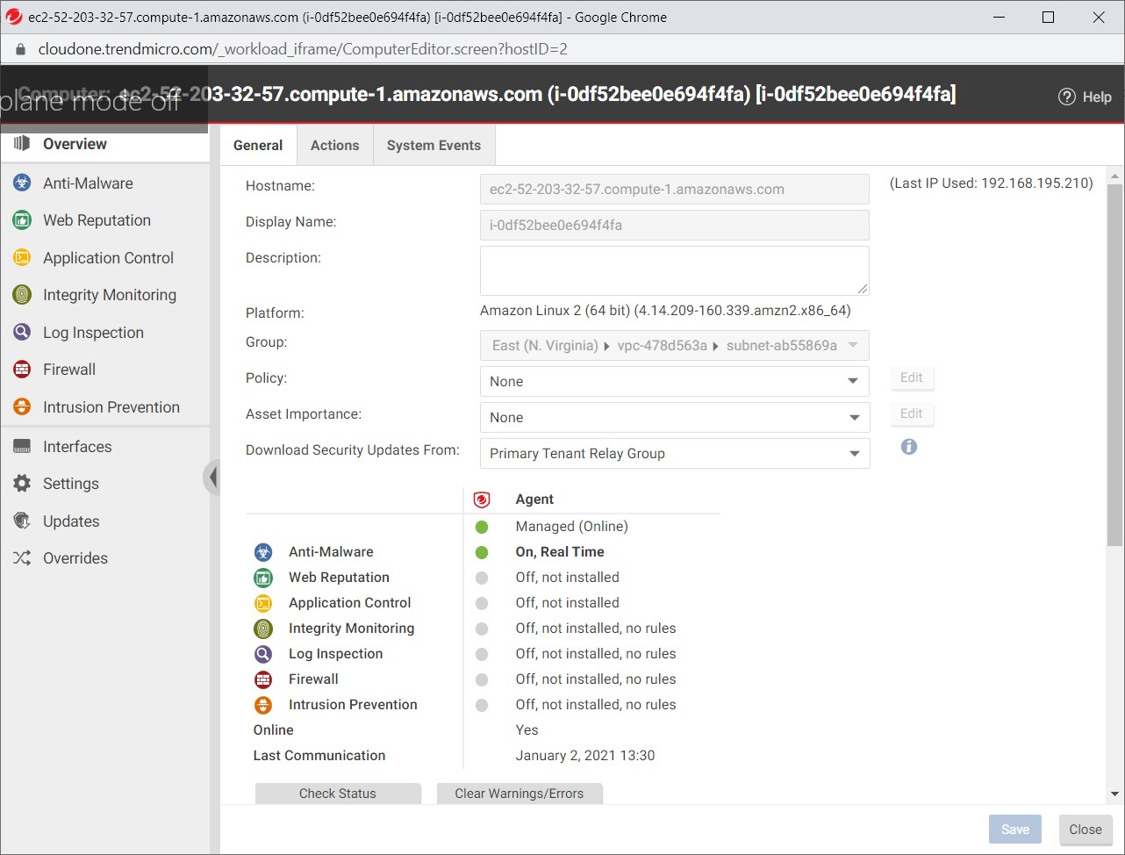
Task: Click the scrollbar down arrow
Action: coord(1115,794)
